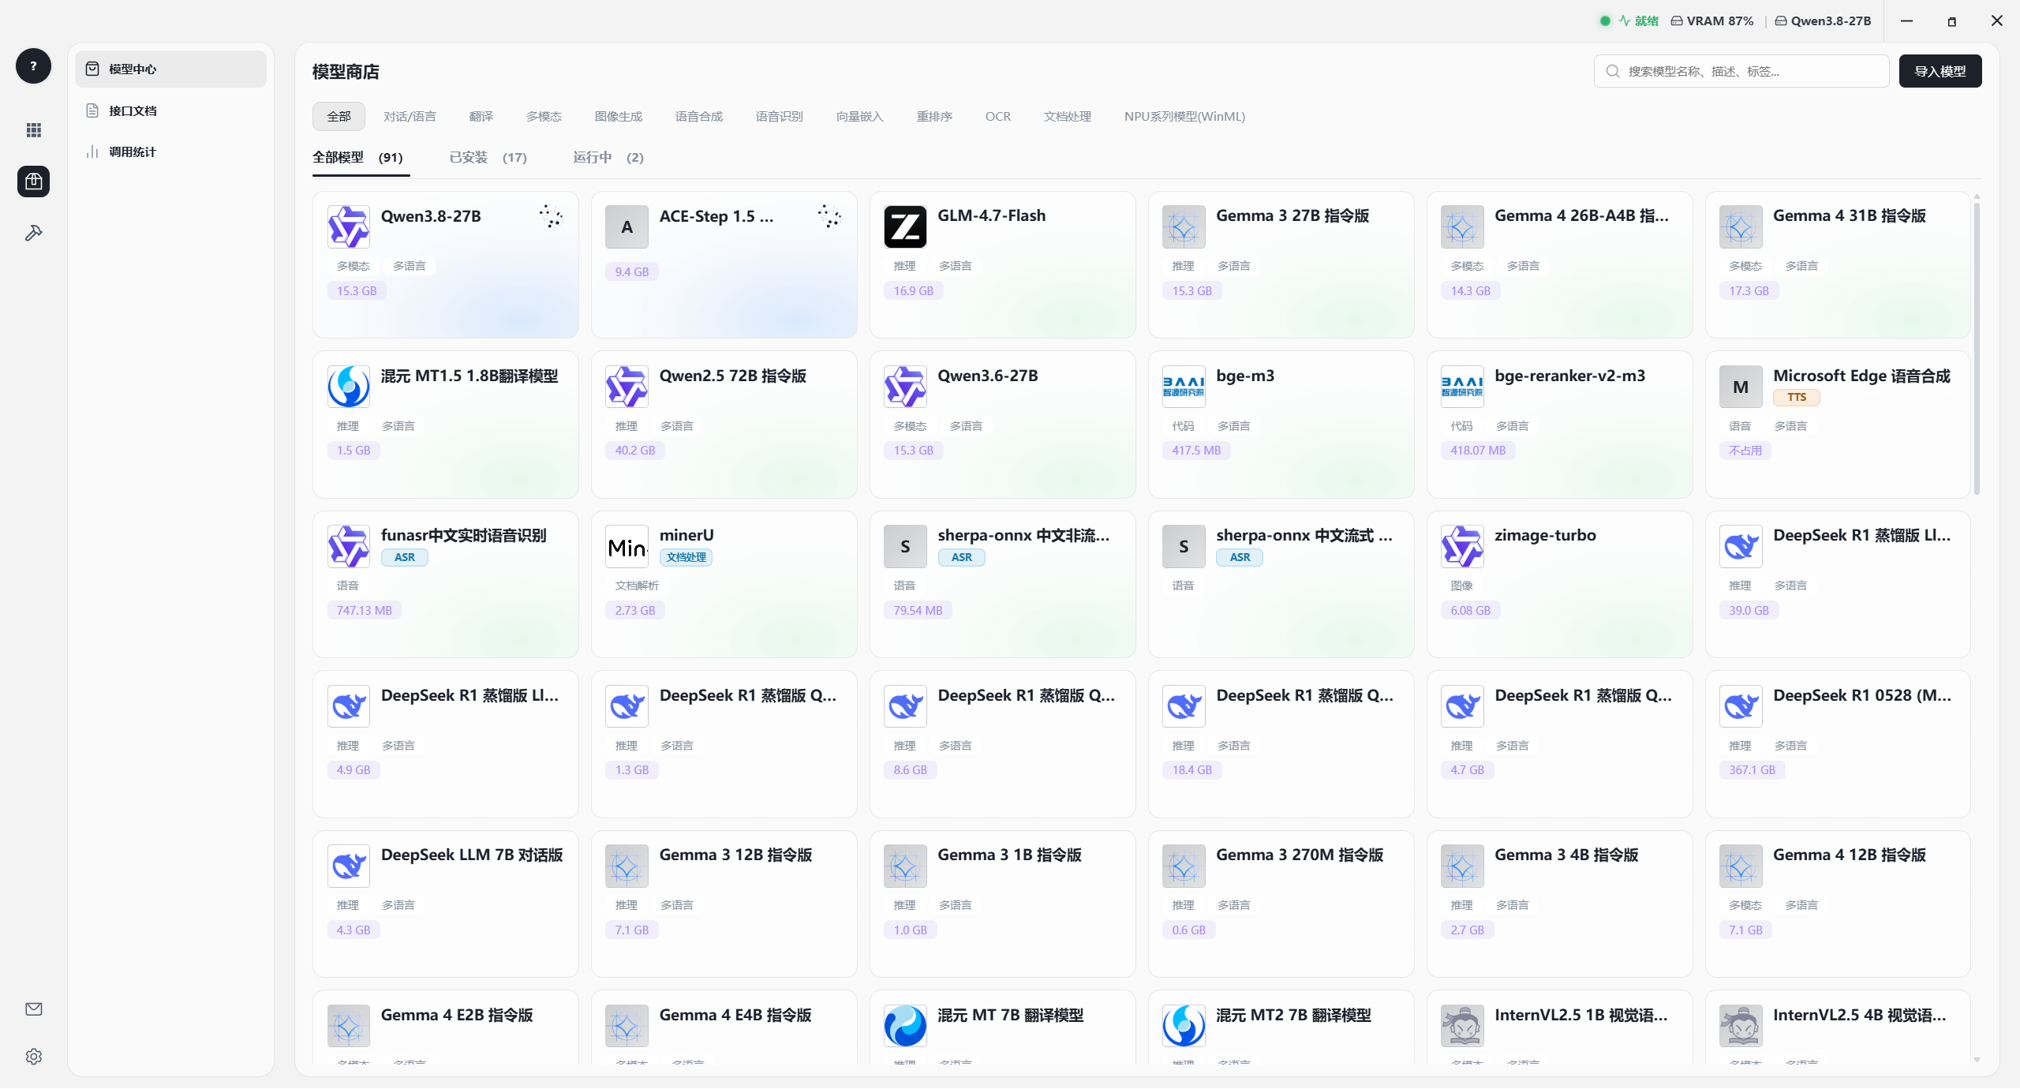Switch to the OCR category
The image size is (2020, 1089).
click(997, 117)
